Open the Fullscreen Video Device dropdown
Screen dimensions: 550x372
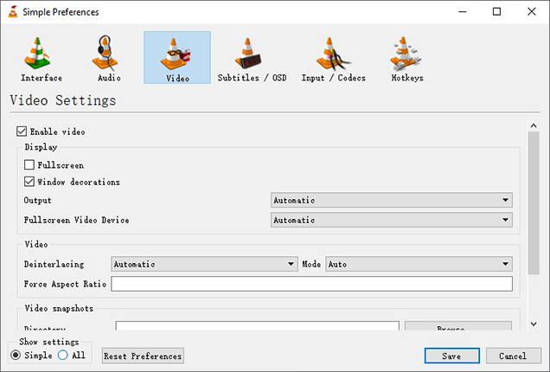pyautogui.click(x=392, y=220)
